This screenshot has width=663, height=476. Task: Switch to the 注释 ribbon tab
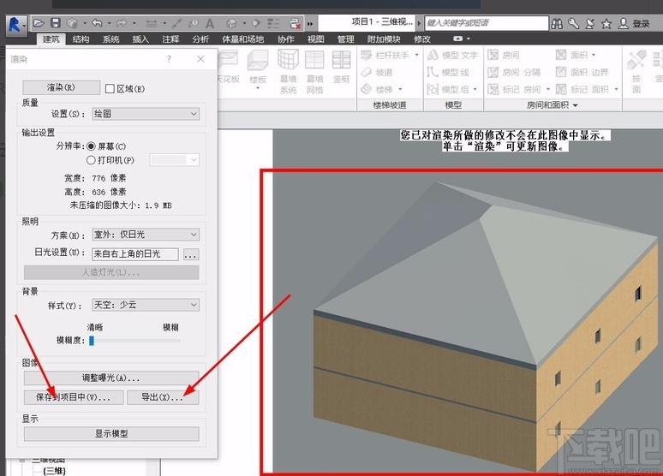tap(170, 39)
